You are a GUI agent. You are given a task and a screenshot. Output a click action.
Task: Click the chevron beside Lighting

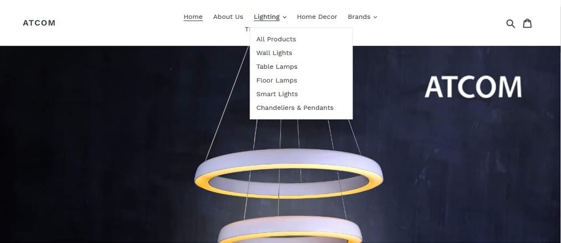[284, 17]
